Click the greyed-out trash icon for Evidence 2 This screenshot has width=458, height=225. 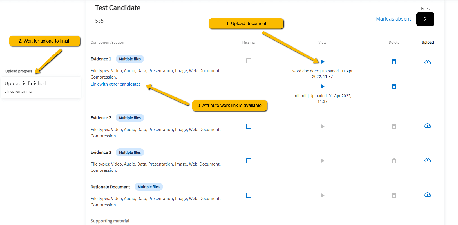coord(394,126)
